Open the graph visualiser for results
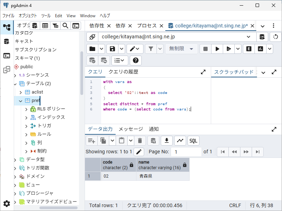 (x=180, y=141)
